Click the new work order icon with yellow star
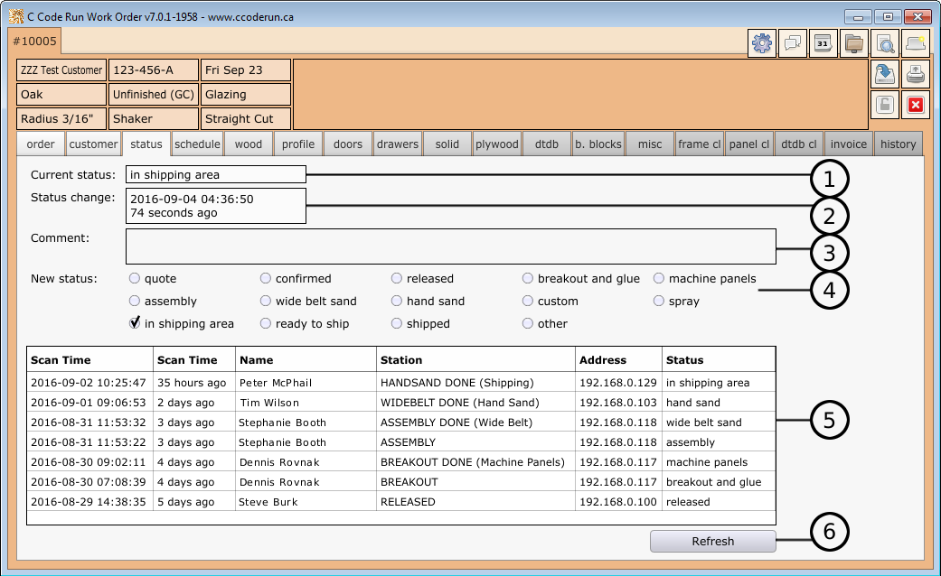The height and width of the screenshot is (576, 941). (916, 42)
